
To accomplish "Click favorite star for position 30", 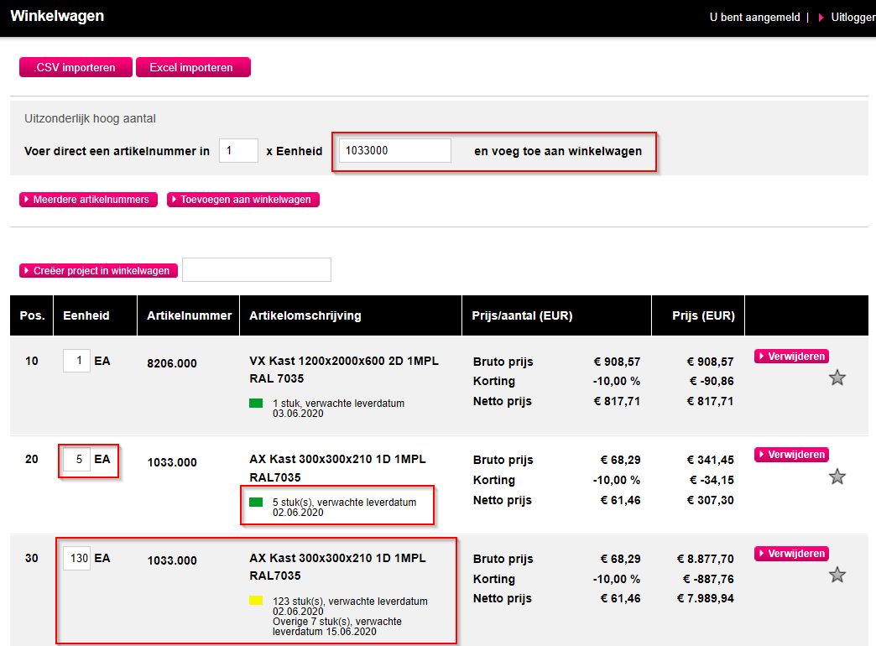I will pyautogui.click(x=837, y=575).
